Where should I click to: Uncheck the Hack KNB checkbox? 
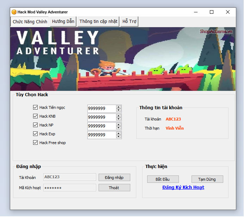[x=35, y=116]
